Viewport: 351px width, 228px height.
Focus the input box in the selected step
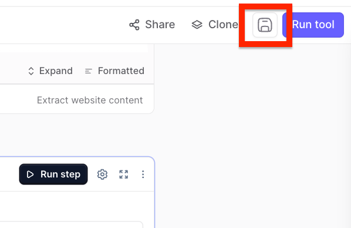click(71, 224)
